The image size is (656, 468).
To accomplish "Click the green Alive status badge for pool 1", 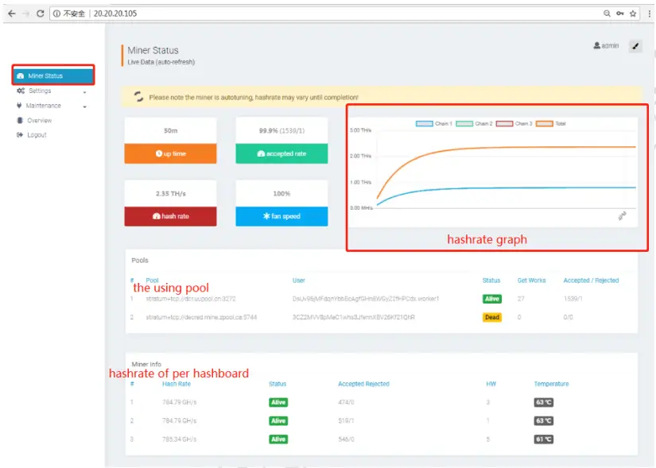I will click(493, 299).
